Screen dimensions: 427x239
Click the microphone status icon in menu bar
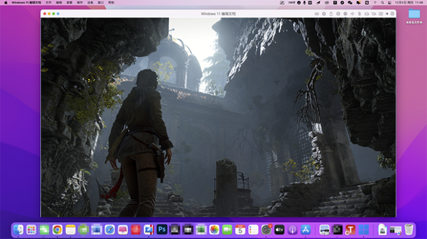(305, 3)
